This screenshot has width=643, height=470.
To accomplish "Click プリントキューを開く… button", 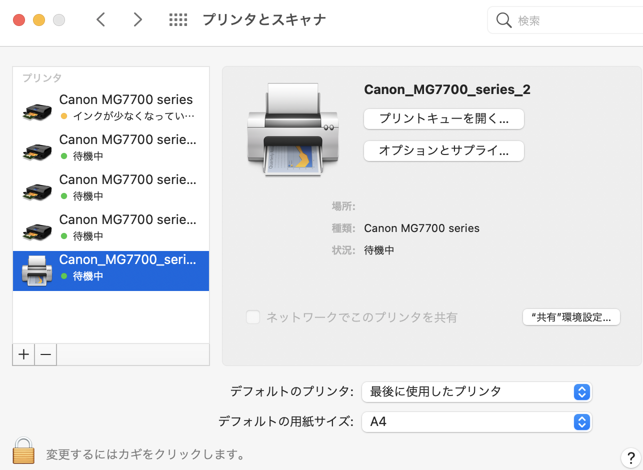I will (x=443, y=119).
